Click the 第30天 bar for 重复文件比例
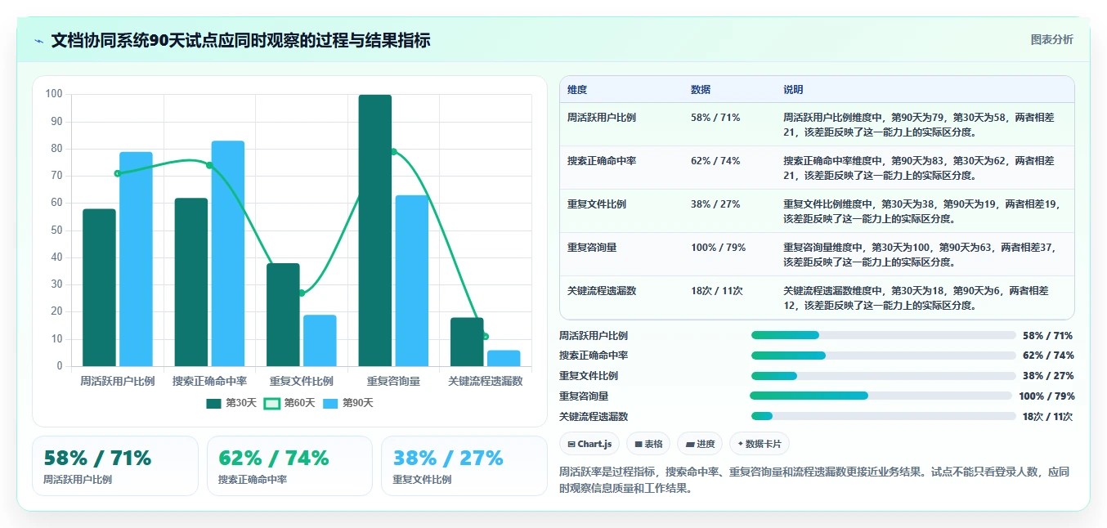The image size is (1107, 528). tap(283, 315)
